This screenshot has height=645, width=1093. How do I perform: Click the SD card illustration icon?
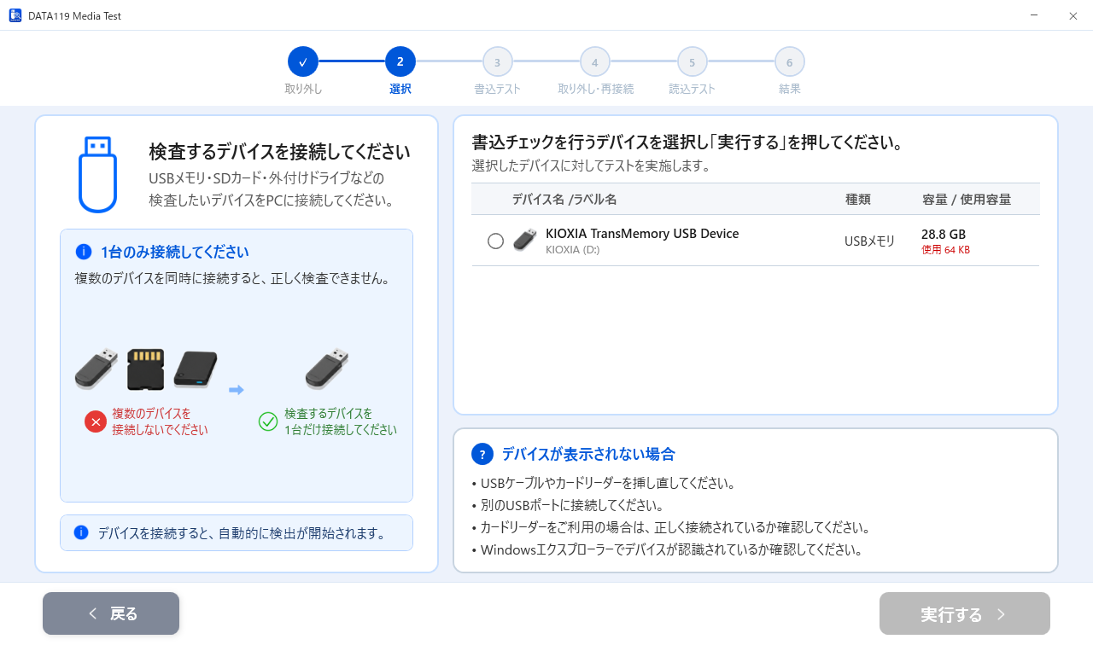(145, 369)
